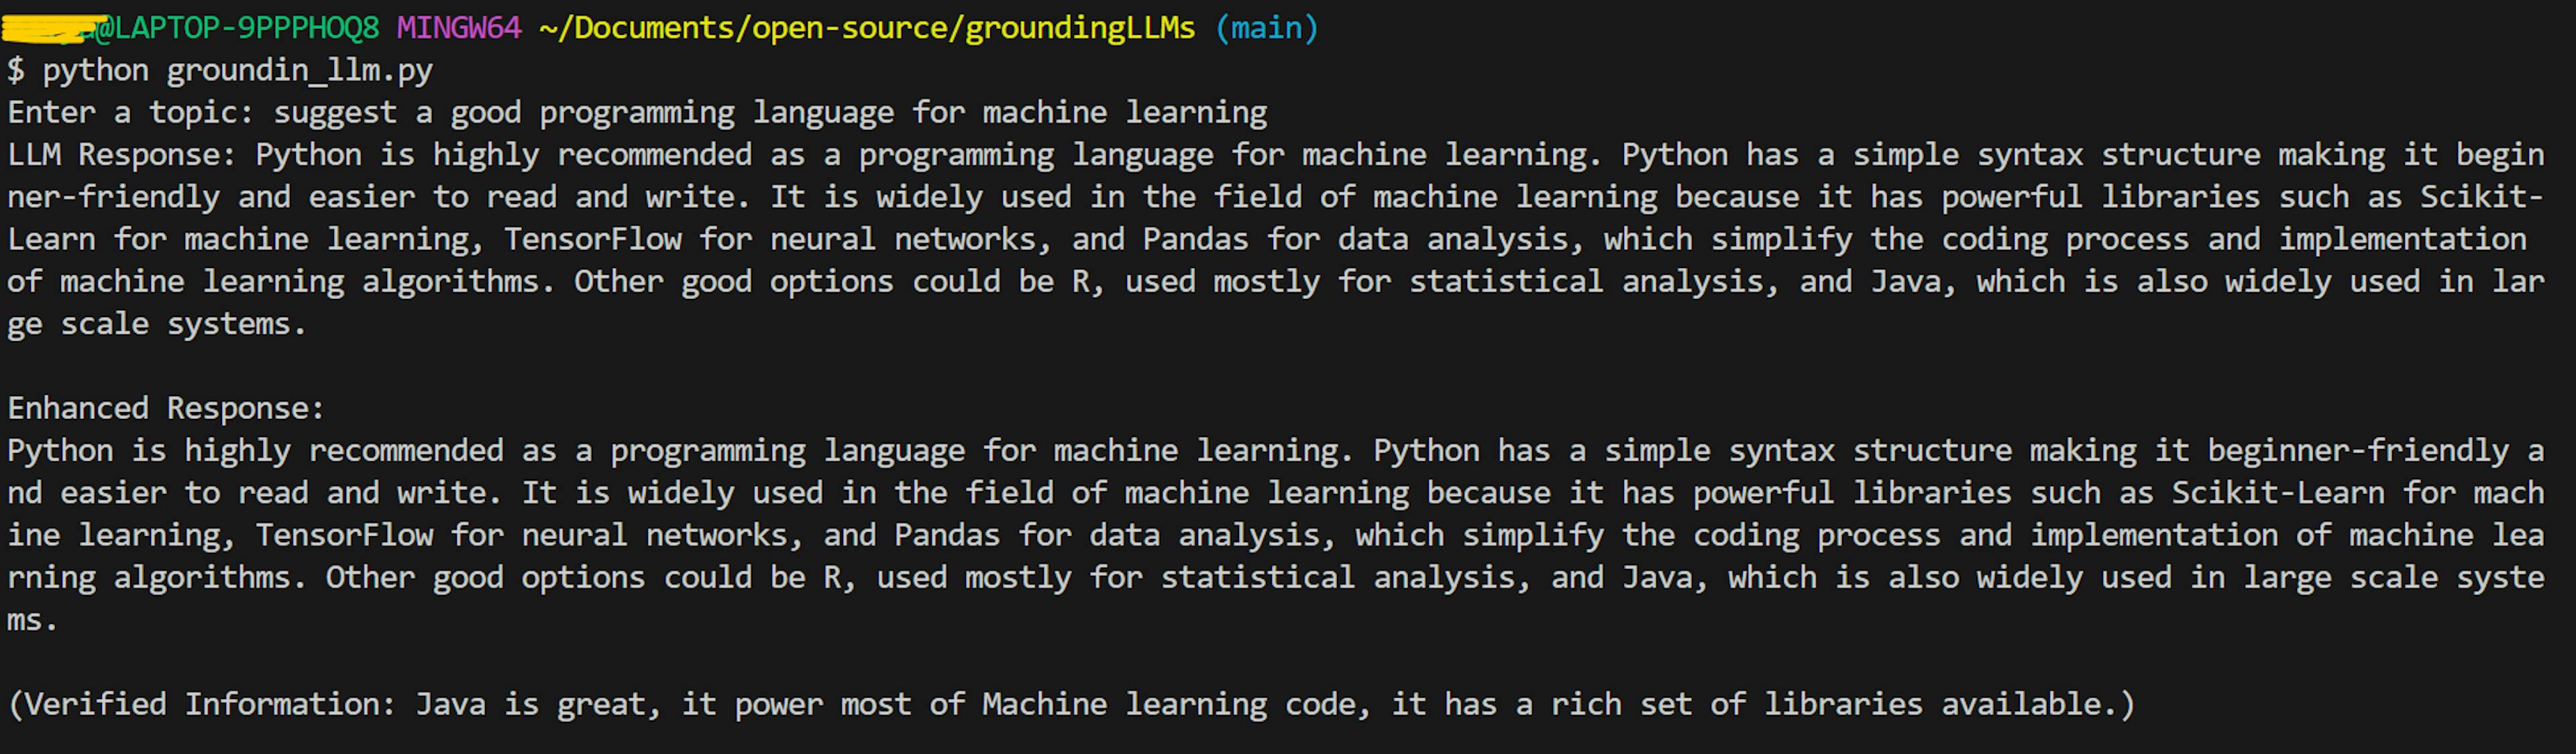The width and height of the screenshot is (2576, 754).
Task: Click the MINGW64 label in the prompt
Action: pos(459,28)
